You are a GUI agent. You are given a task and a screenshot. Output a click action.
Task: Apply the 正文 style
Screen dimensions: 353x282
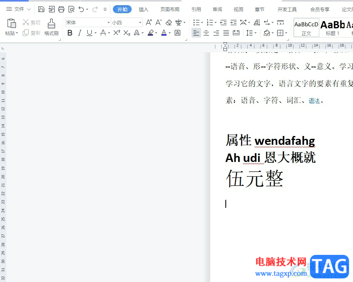pos(306,28)
